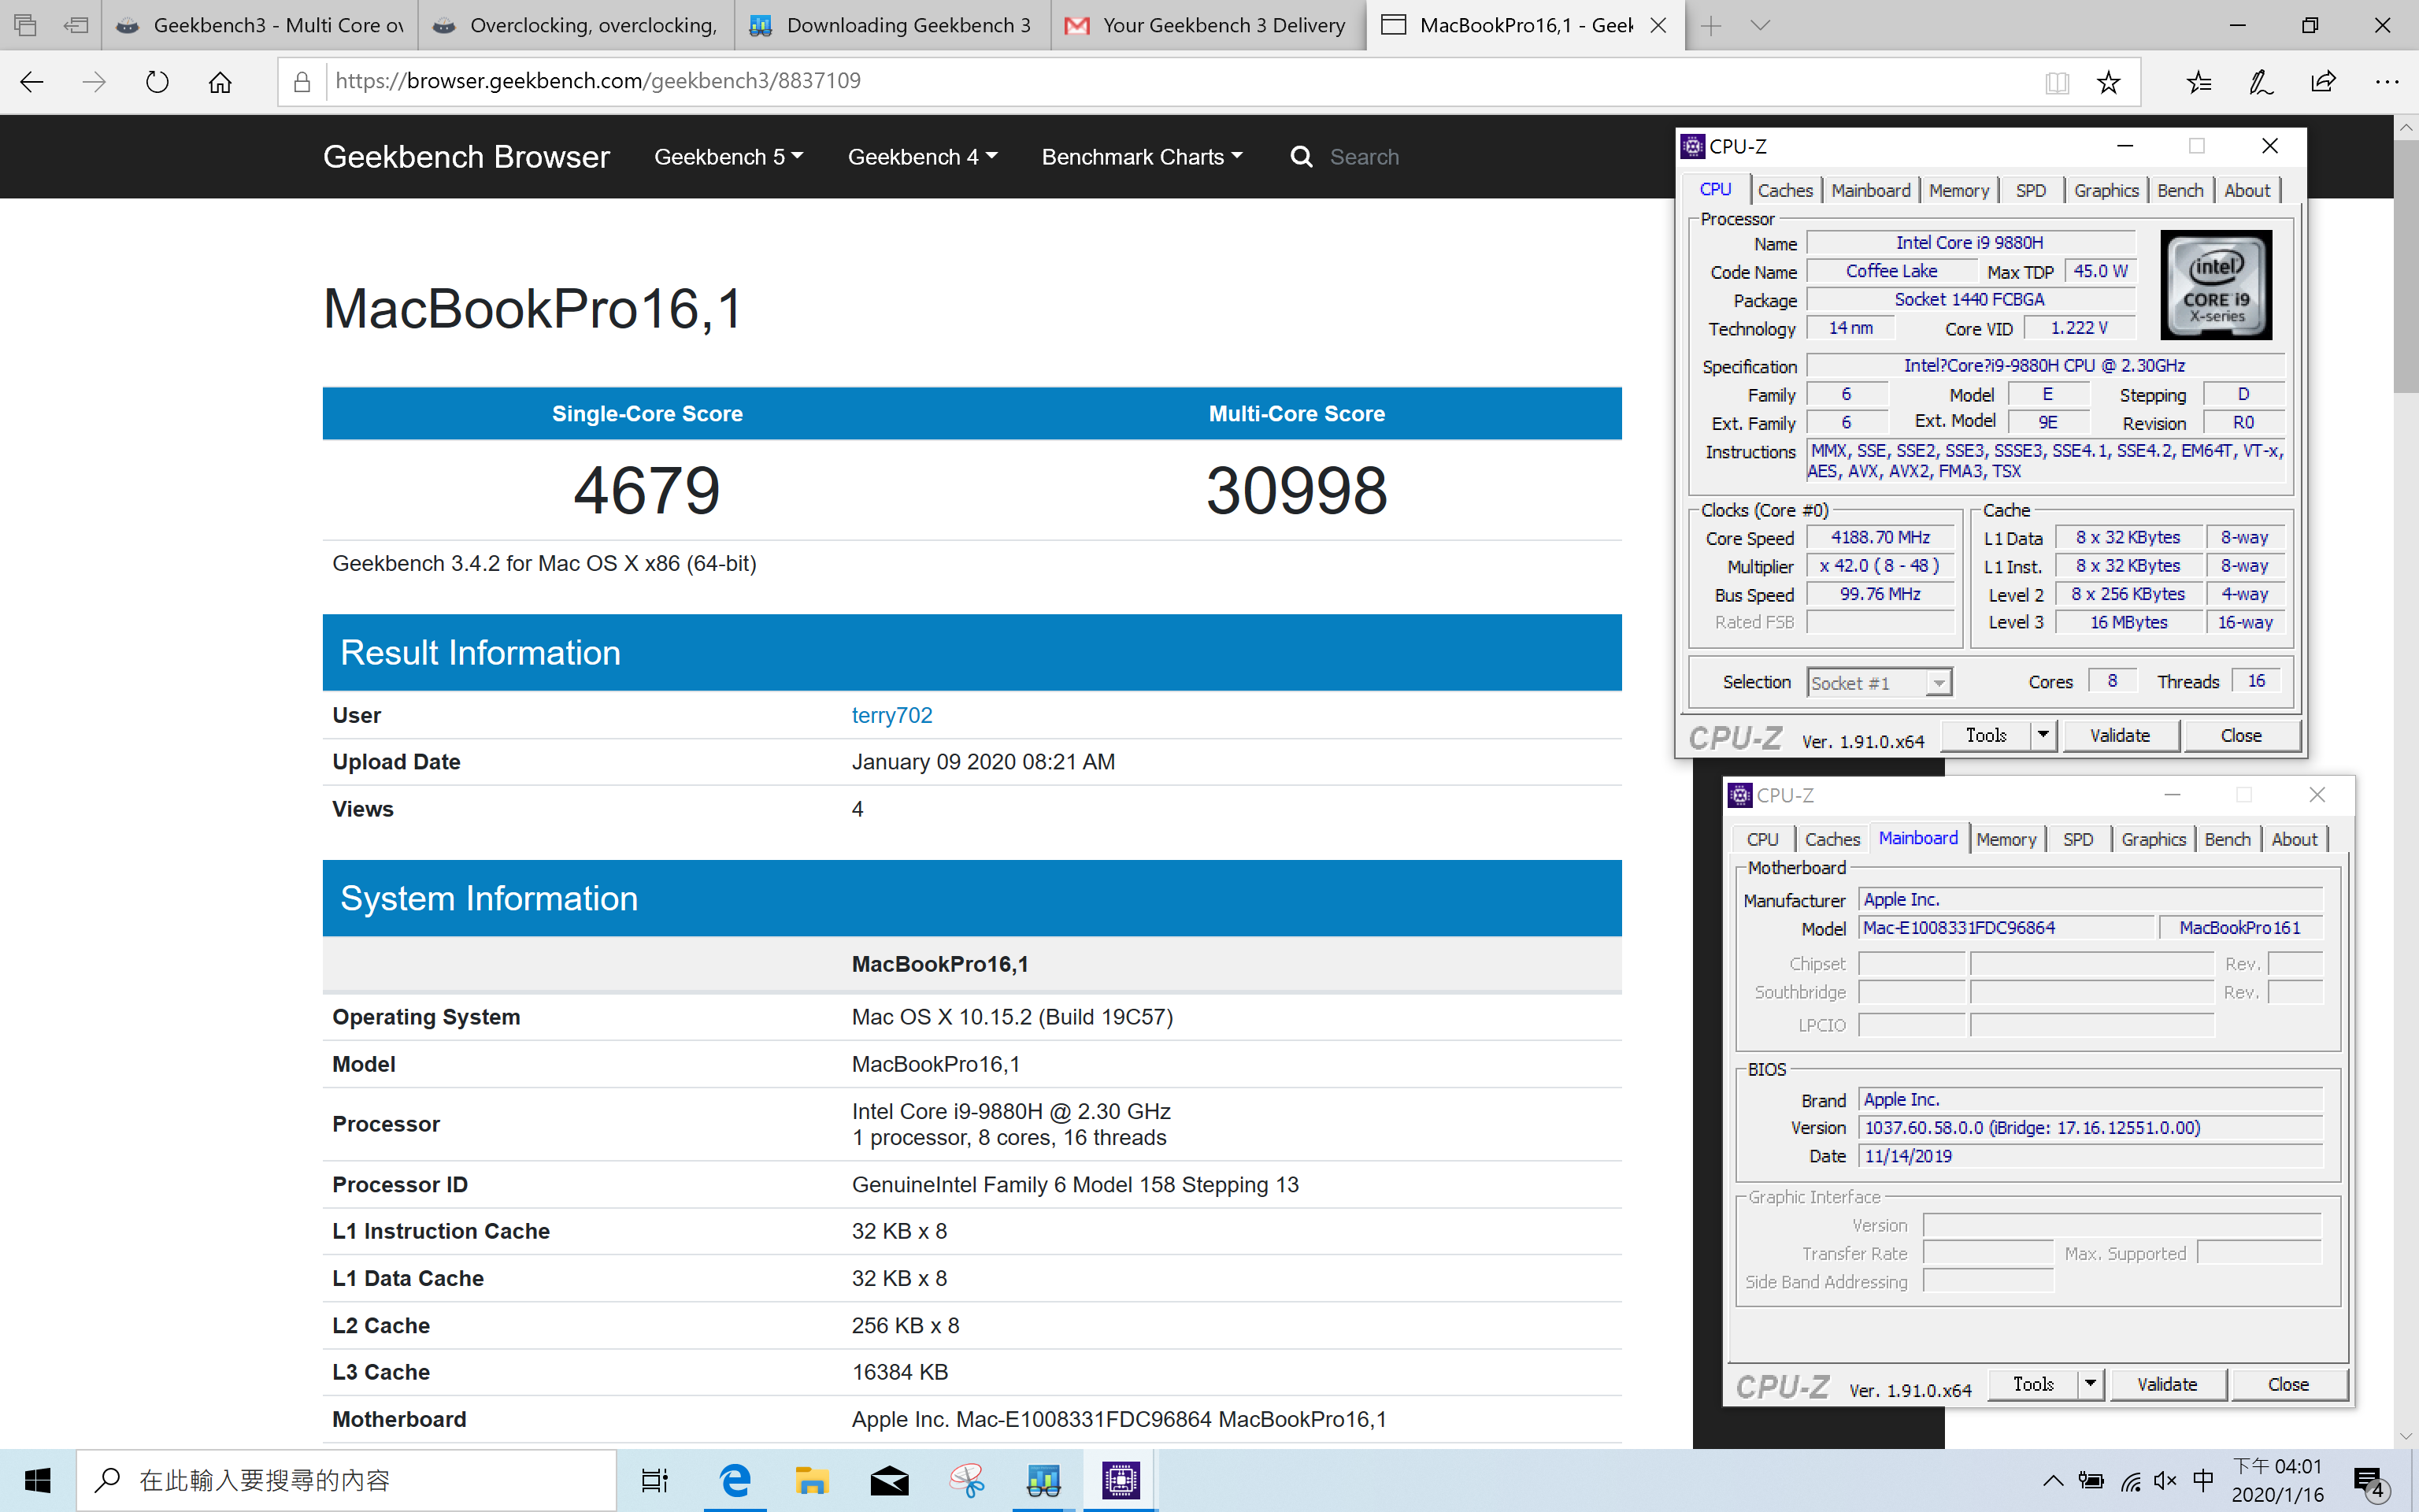Click Validate in top CPU-Z window
Screen dimensions: 2419x1512
tap(2119, 735)
